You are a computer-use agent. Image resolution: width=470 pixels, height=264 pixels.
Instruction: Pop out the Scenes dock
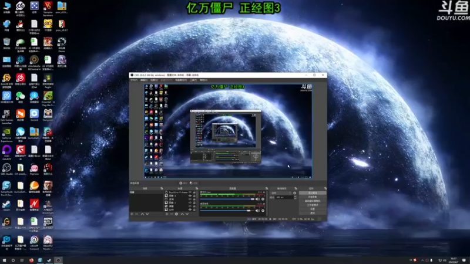(162, 188)
